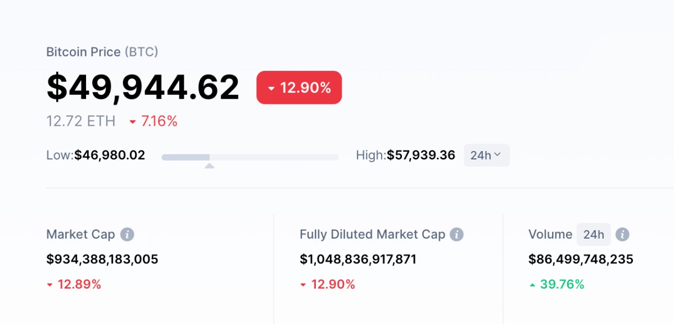Click the Volume info icon

(622, 234)
